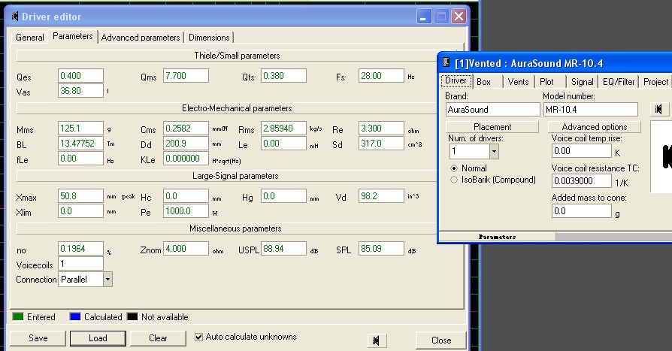Click Mms value field 125.1

80,128
